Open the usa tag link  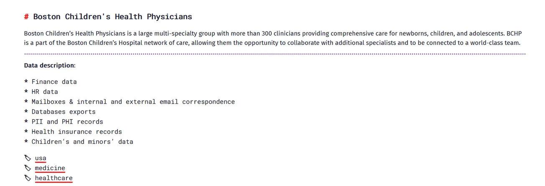(41, 158)
